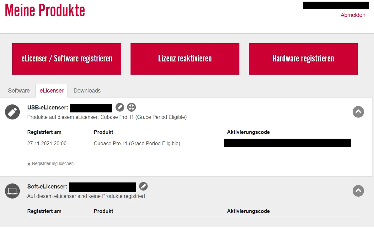
Task: Log out via the Abmelden link
Action: coord(353,15)
